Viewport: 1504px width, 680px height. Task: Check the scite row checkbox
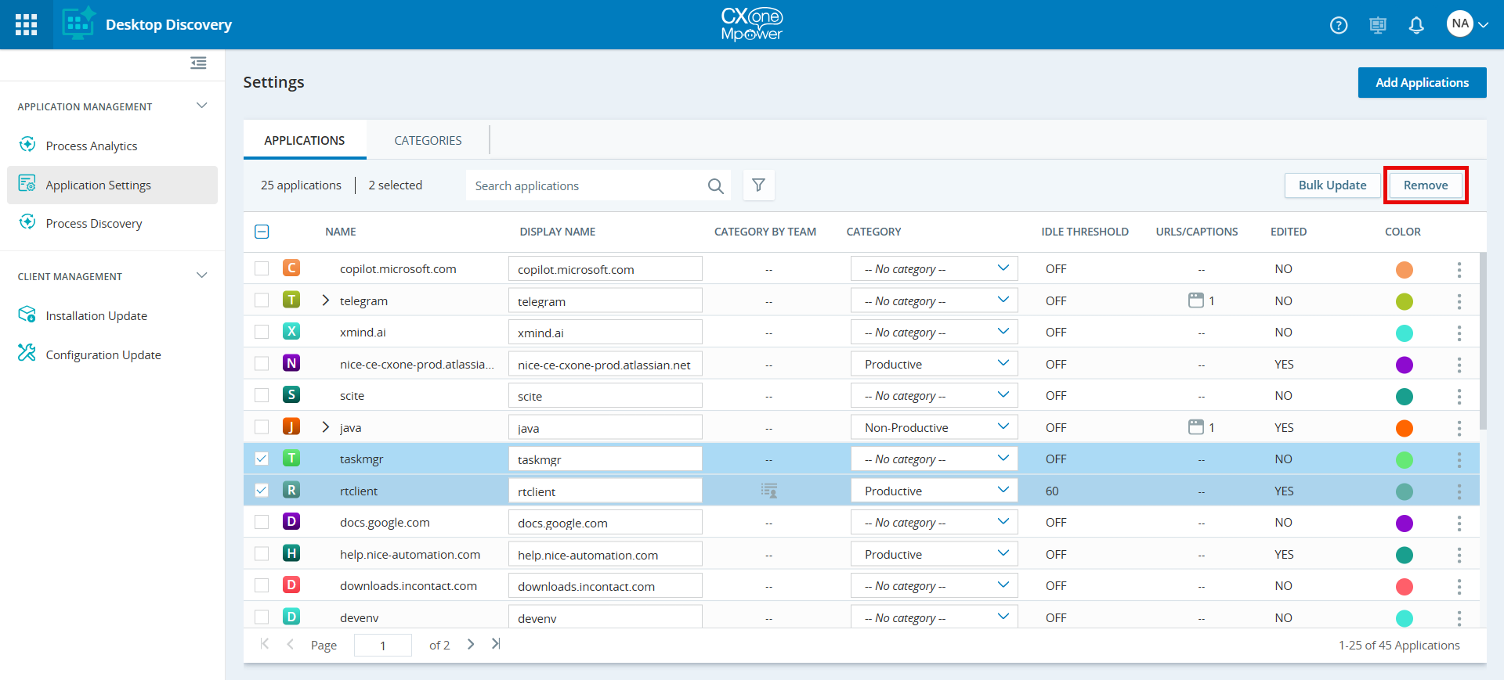click(x=262, y=395)
